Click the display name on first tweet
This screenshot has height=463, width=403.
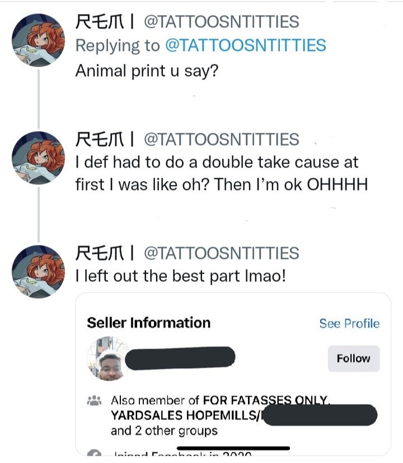[x=100, y=22]
